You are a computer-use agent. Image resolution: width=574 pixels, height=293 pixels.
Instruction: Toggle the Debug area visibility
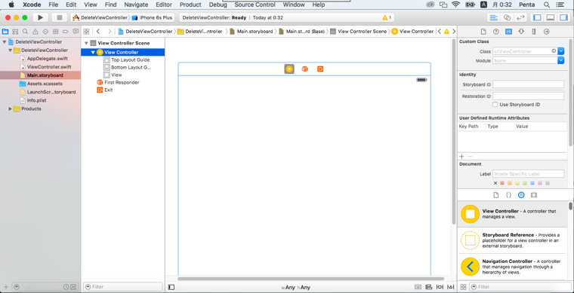click(x=550, y=17)
